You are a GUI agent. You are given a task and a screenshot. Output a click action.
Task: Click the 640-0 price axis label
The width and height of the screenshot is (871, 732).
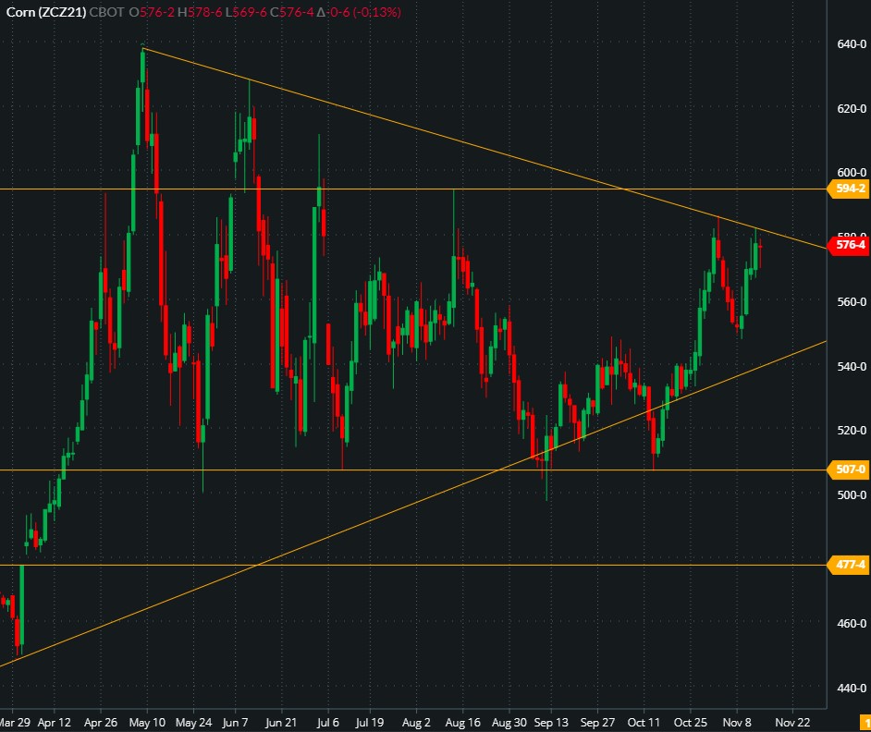[x=851, y=43]
